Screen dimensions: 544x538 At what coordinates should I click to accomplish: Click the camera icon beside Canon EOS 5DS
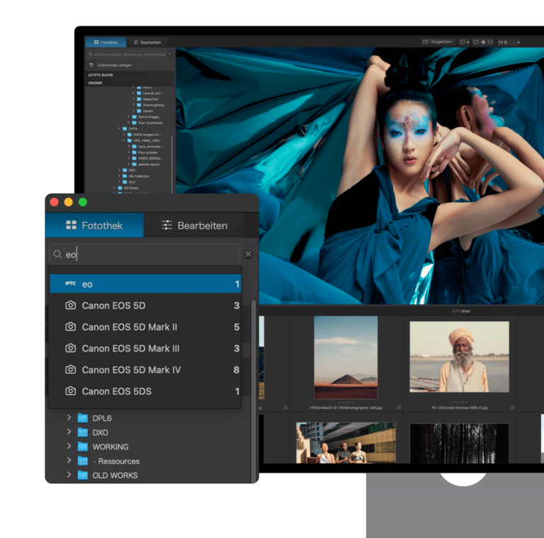tap(70, 391)
